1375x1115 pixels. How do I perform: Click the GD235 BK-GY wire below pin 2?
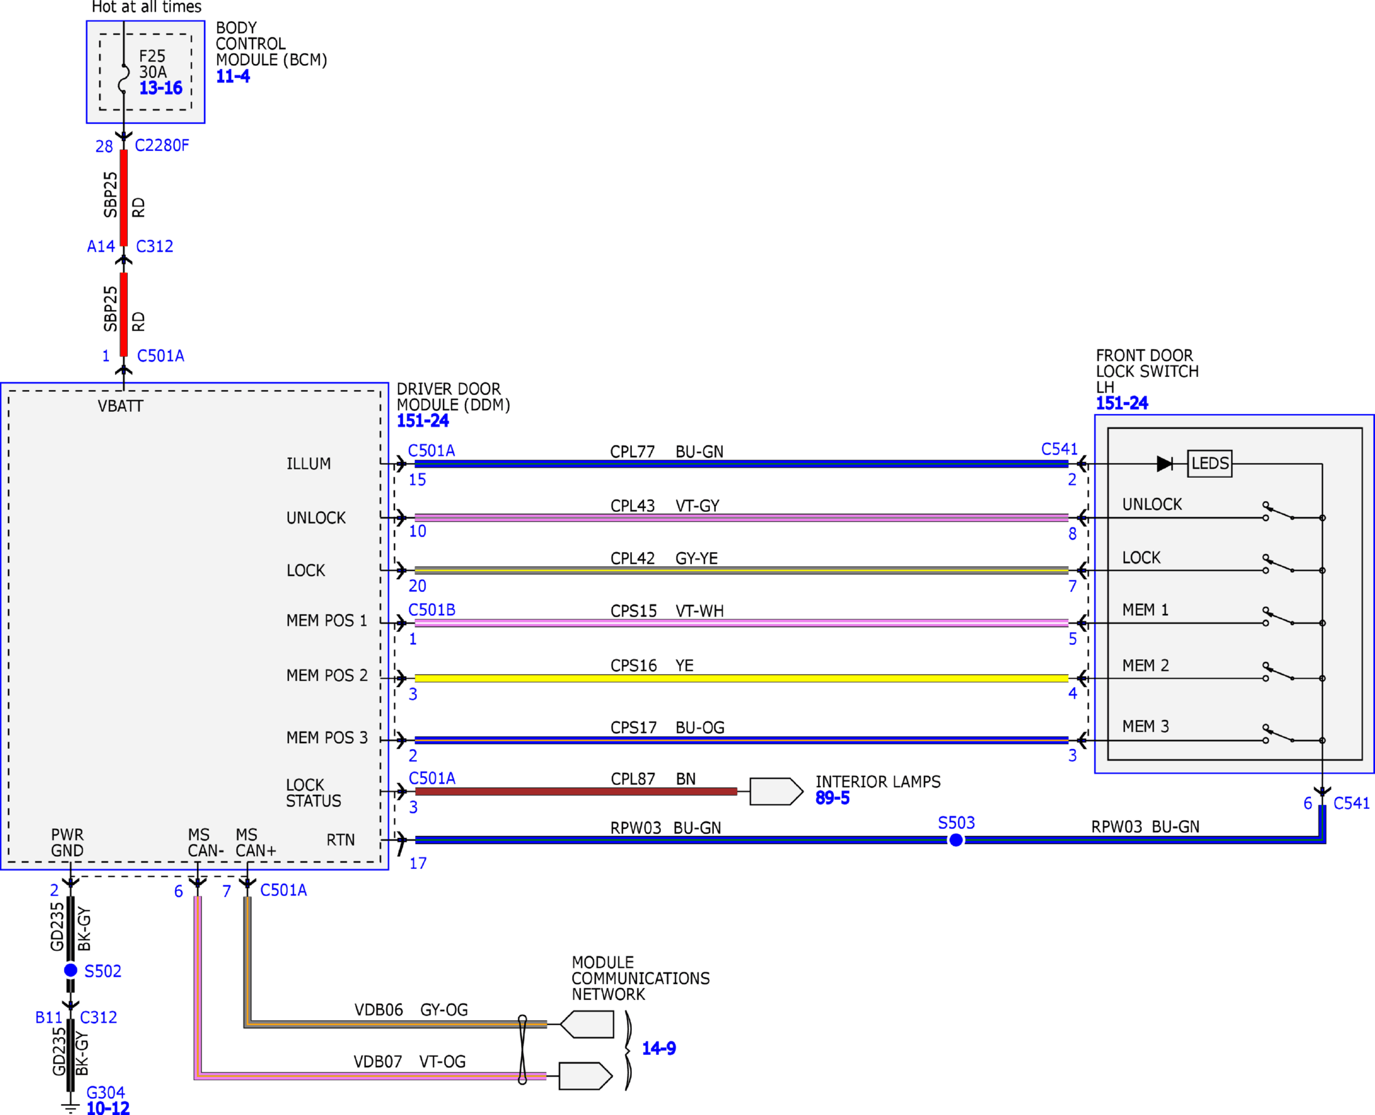pos(70,928)
